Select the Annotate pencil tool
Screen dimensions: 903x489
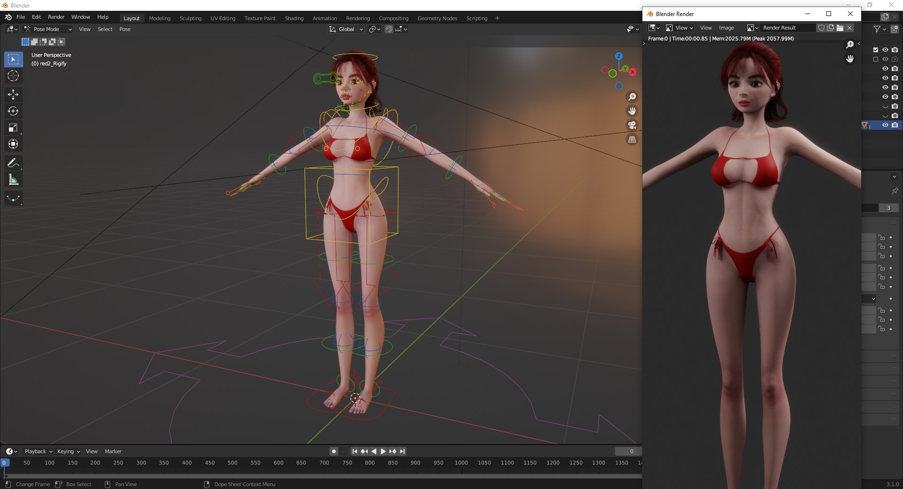point(13,163)
